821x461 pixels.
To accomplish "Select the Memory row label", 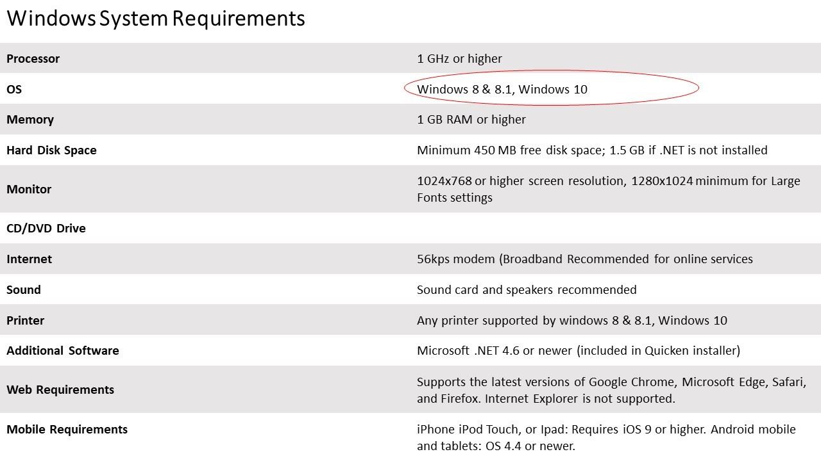I will click(x=30, y=120).
